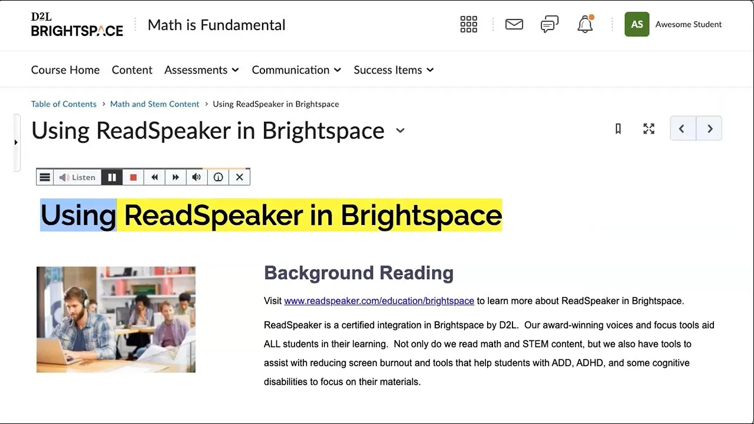The width and height of the screenshot is (754, 424).
Task: Toggle fullscreen view of the topic
Action: (x=649, y=128)
